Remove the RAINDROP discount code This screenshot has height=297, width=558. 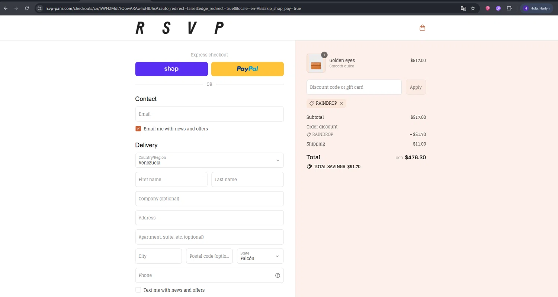click(341, 103)
